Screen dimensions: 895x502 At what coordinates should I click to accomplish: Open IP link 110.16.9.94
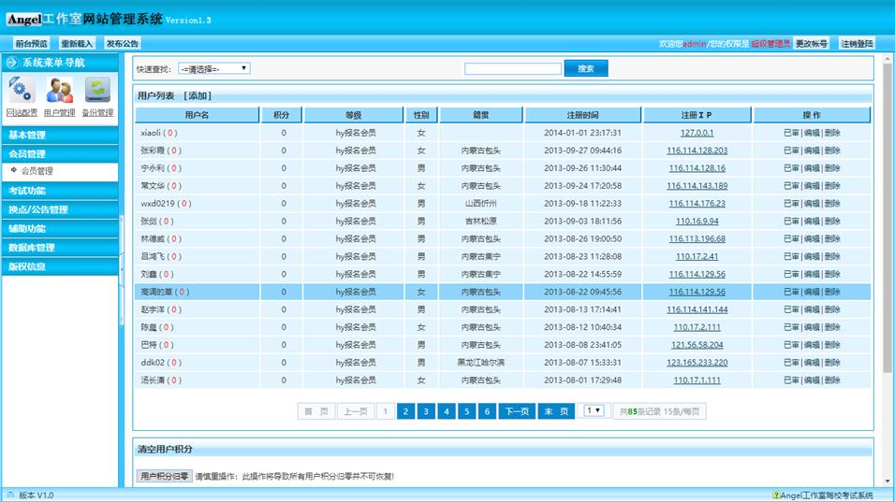[697, 221]
